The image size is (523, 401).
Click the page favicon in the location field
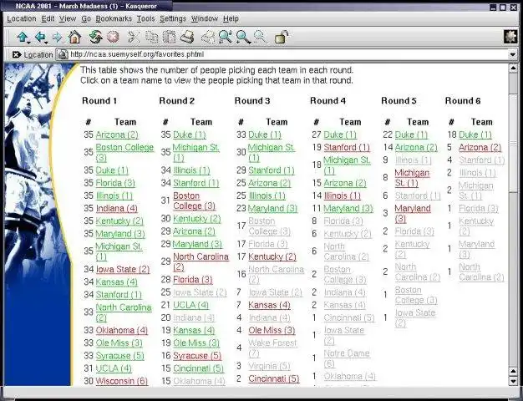(x=63, y=54)
